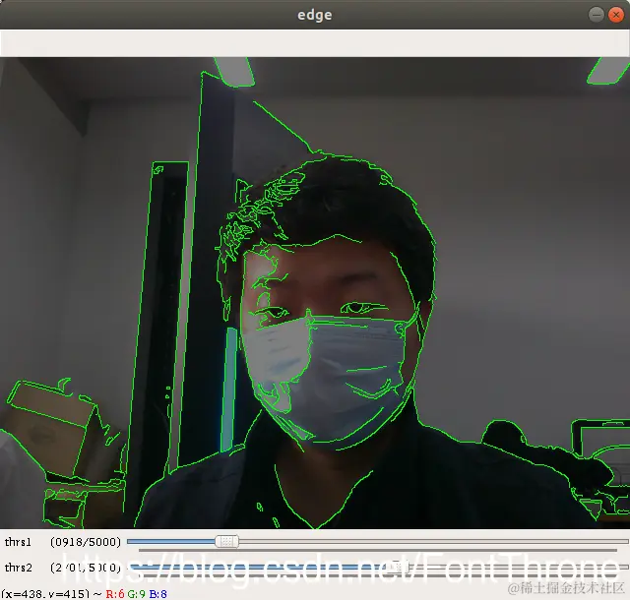
Task: Click the B:8 blue channel value
Action: tap(157, 594)
